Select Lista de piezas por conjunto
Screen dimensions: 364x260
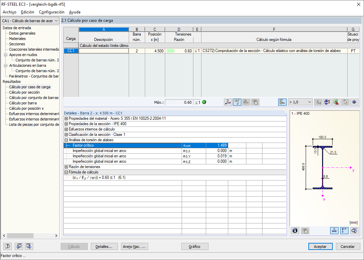tap(34, 124)
